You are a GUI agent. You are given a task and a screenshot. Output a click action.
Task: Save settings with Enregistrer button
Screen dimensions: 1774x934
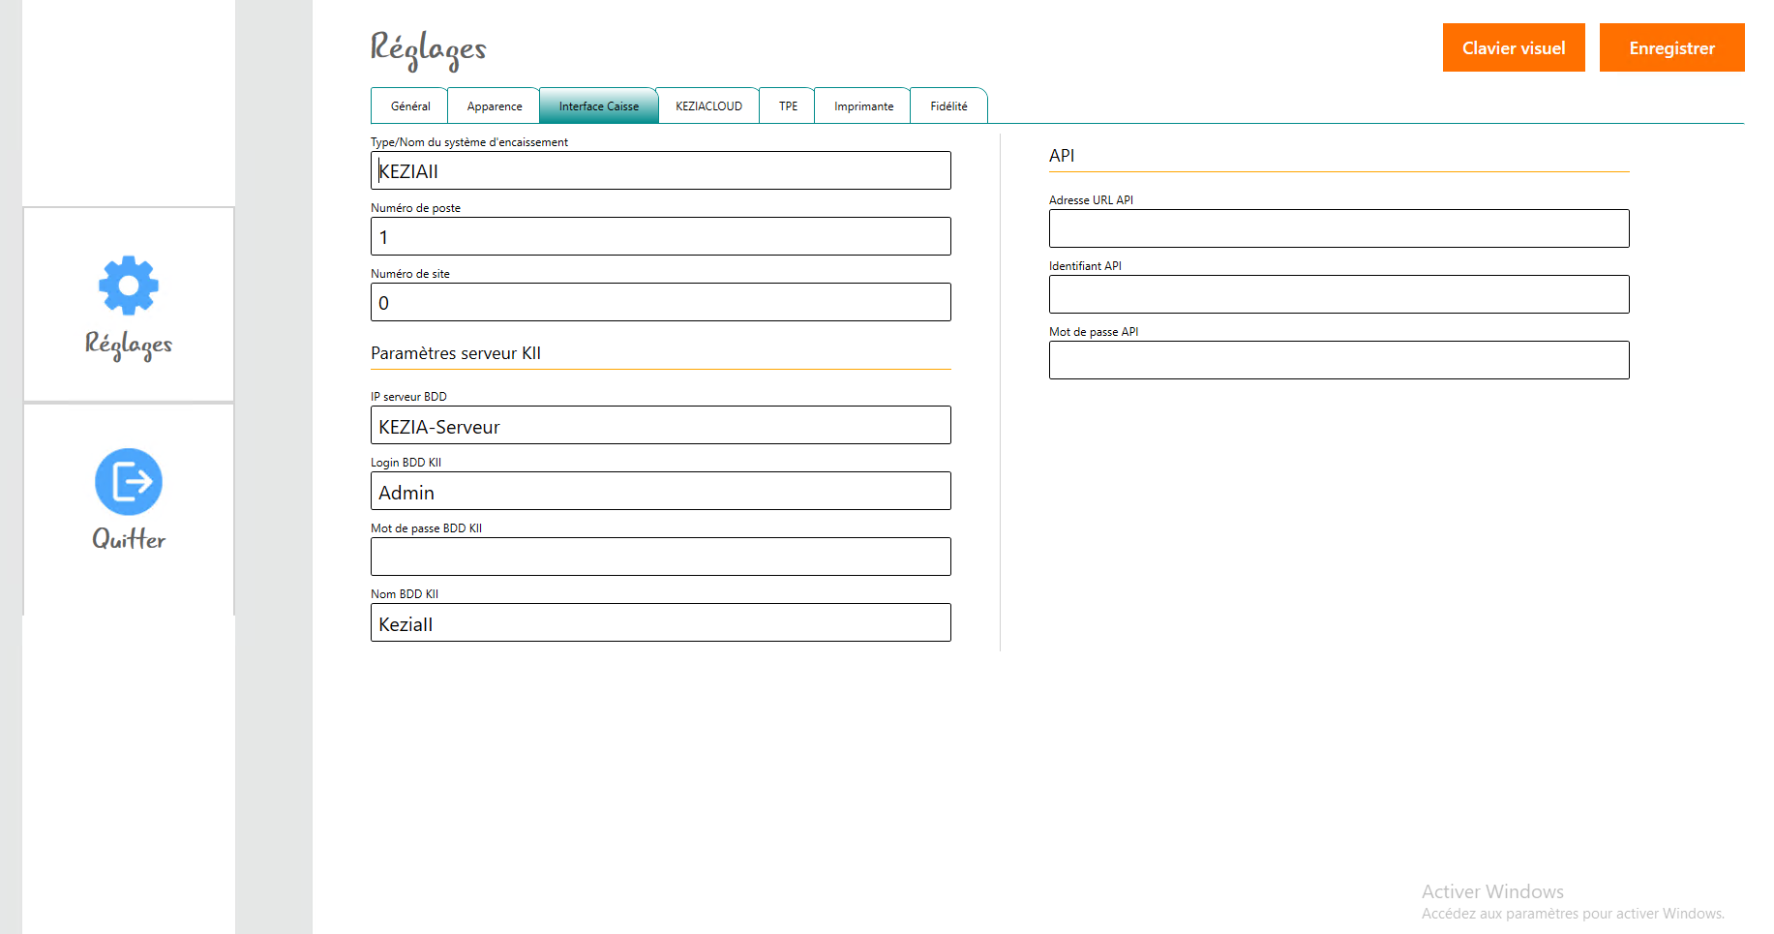pyautogui.click(x=1671, y=48)
